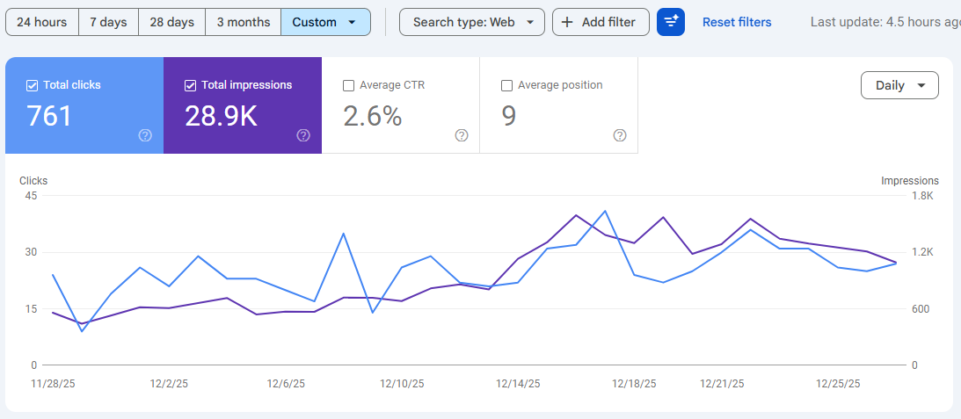Click the Clicks axis title

click(33, 181)
